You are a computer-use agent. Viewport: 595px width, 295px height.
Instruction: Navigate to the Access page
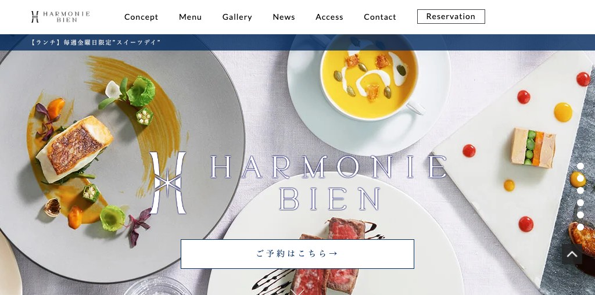(329, 17)
